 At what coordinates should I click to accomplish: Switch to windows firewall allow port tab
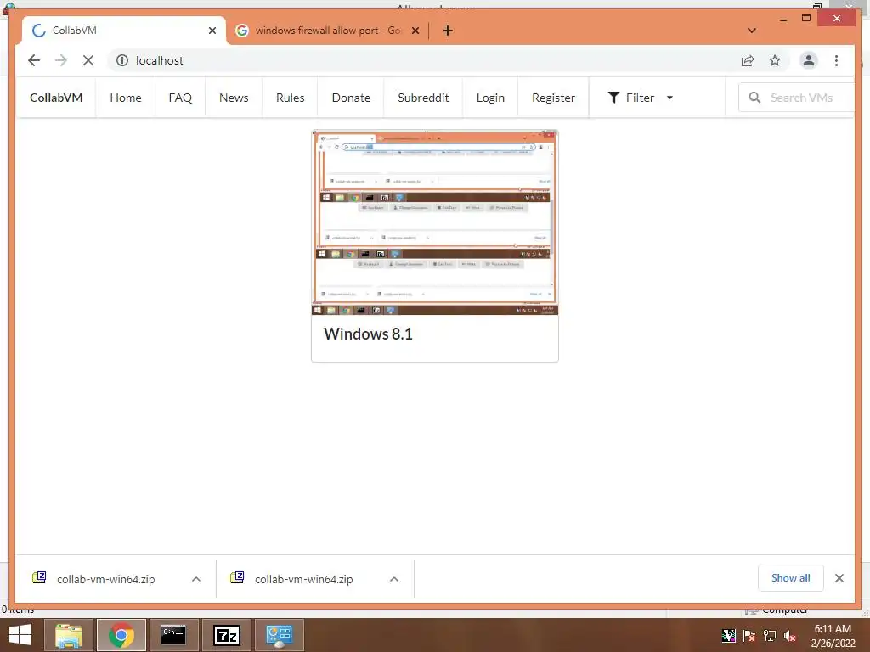327,31
